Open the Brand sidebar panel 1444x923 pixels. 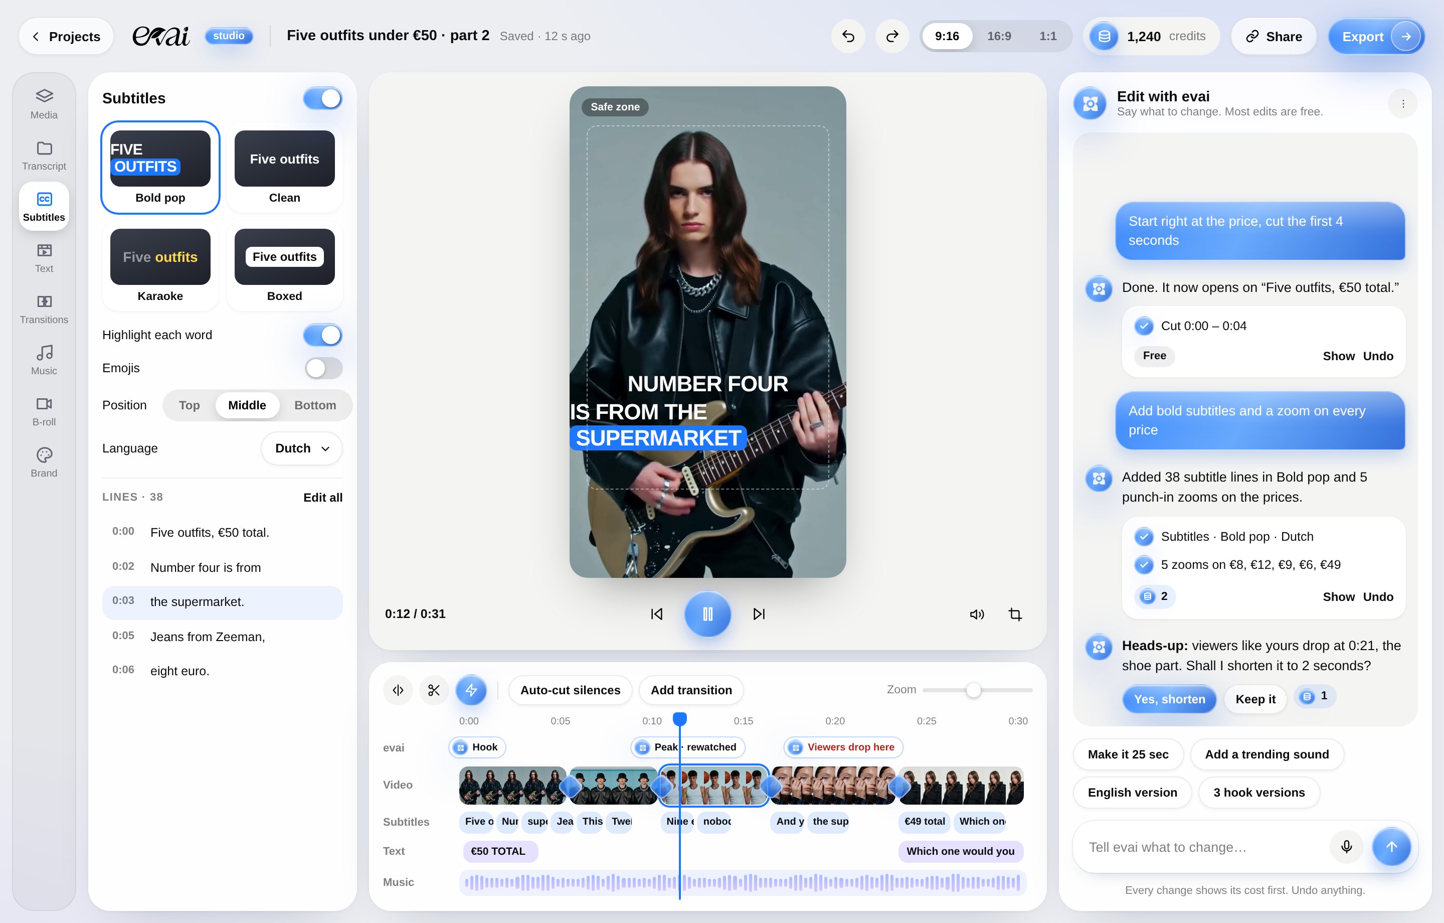[x=44, y=463]
